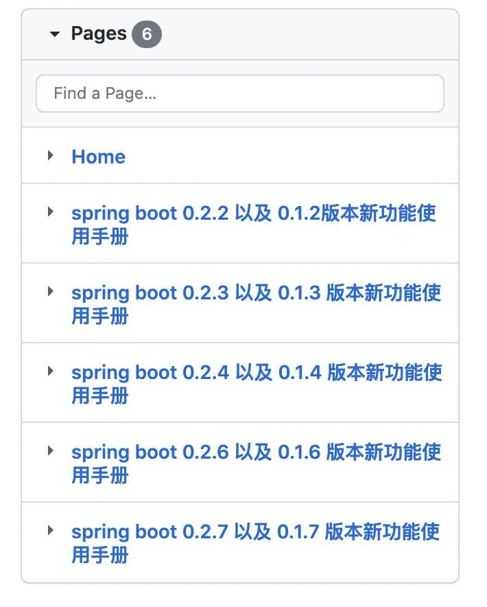Click the page count badge showing 6
This screenshot has height=607, width=487.
point(146,34)
